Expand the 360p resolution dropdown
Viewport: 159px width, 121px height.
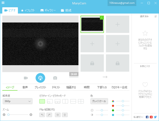click(18, 101)
